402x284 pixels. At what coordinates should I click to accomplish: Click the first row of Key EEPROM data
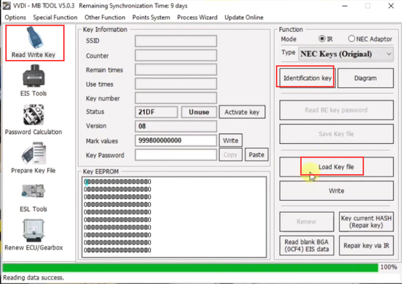pos(118,182)
